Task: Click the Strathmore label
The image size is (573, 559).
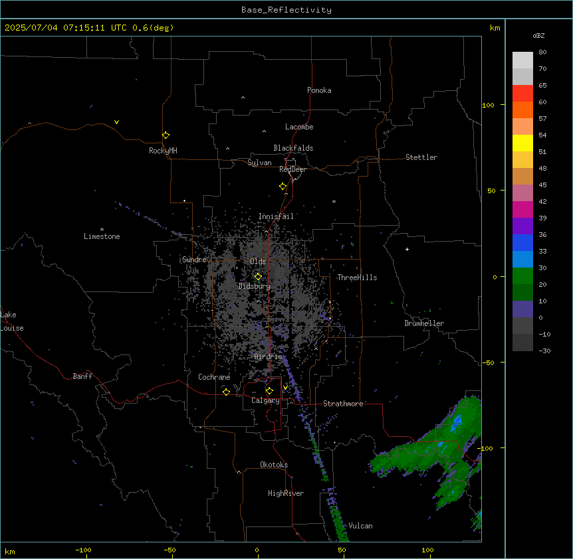Action: tap(343, 404)
